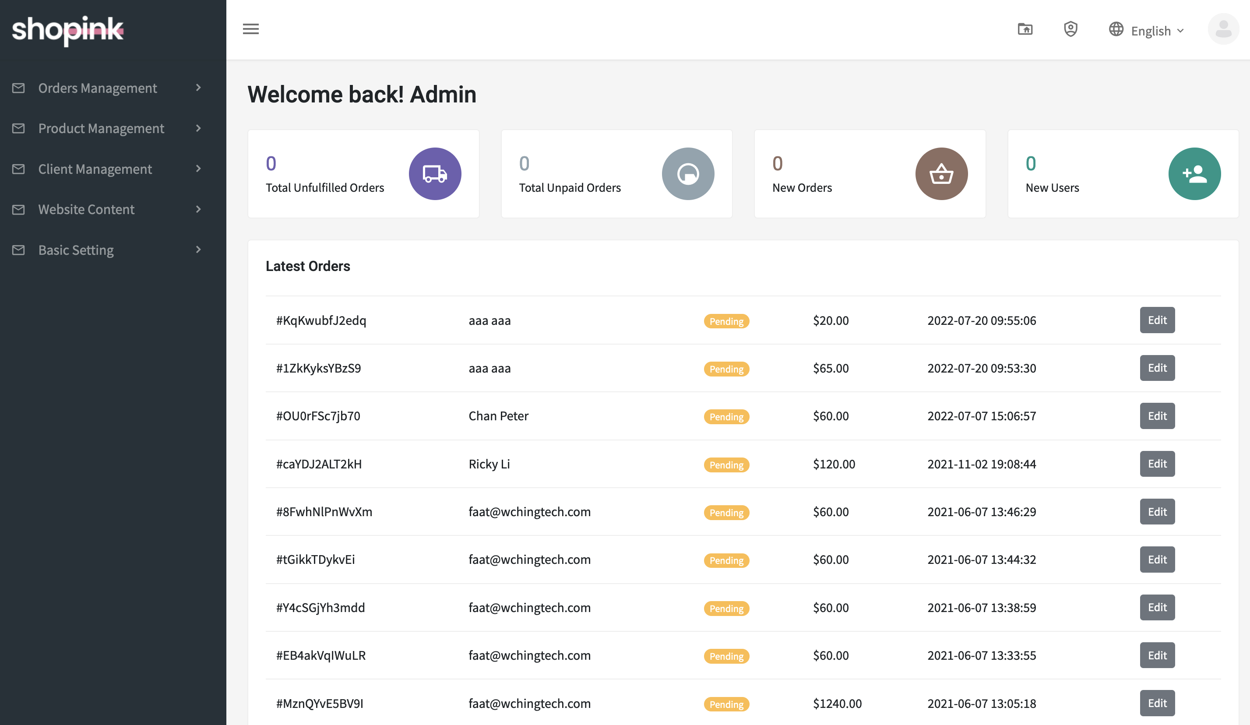Click order ID #tGikkTDykvEi
Image resolution: width=1250 pixels, height=725 pixels.
(316, 560)
